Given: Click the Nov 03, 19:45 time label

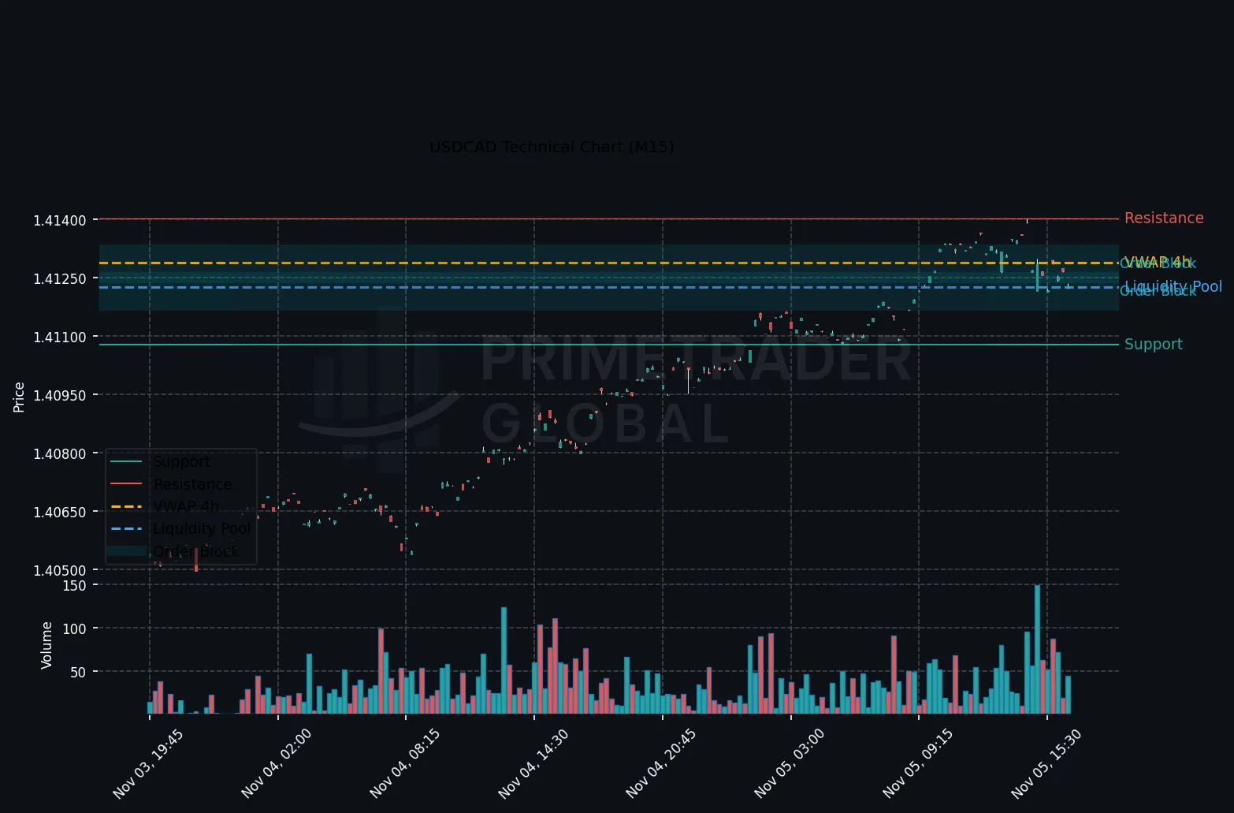Looking at the screenshot, I should (x=148, y=764).
